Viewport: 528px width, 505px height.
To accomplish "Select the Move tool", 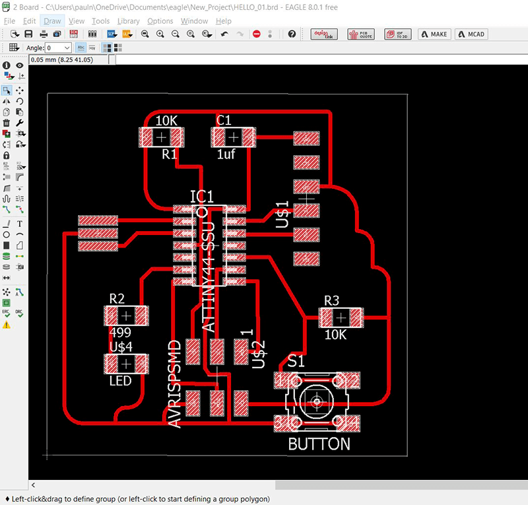I will pos(20,90).
